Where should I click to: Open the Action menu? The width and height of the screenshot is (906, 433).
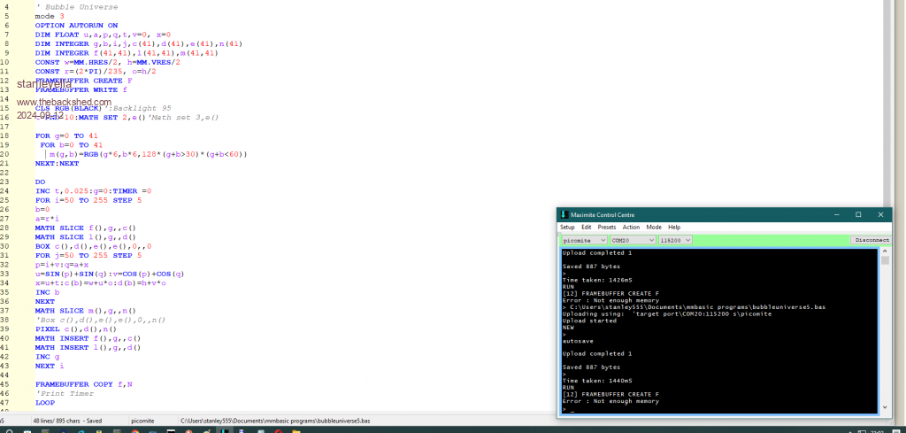(x=631, y=228)
